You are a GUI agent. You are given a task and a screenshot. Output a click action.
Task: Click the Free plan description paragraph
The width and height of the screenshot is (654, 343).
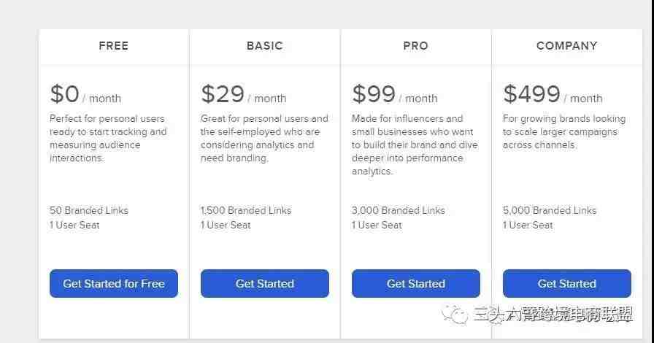coord(108,138)
